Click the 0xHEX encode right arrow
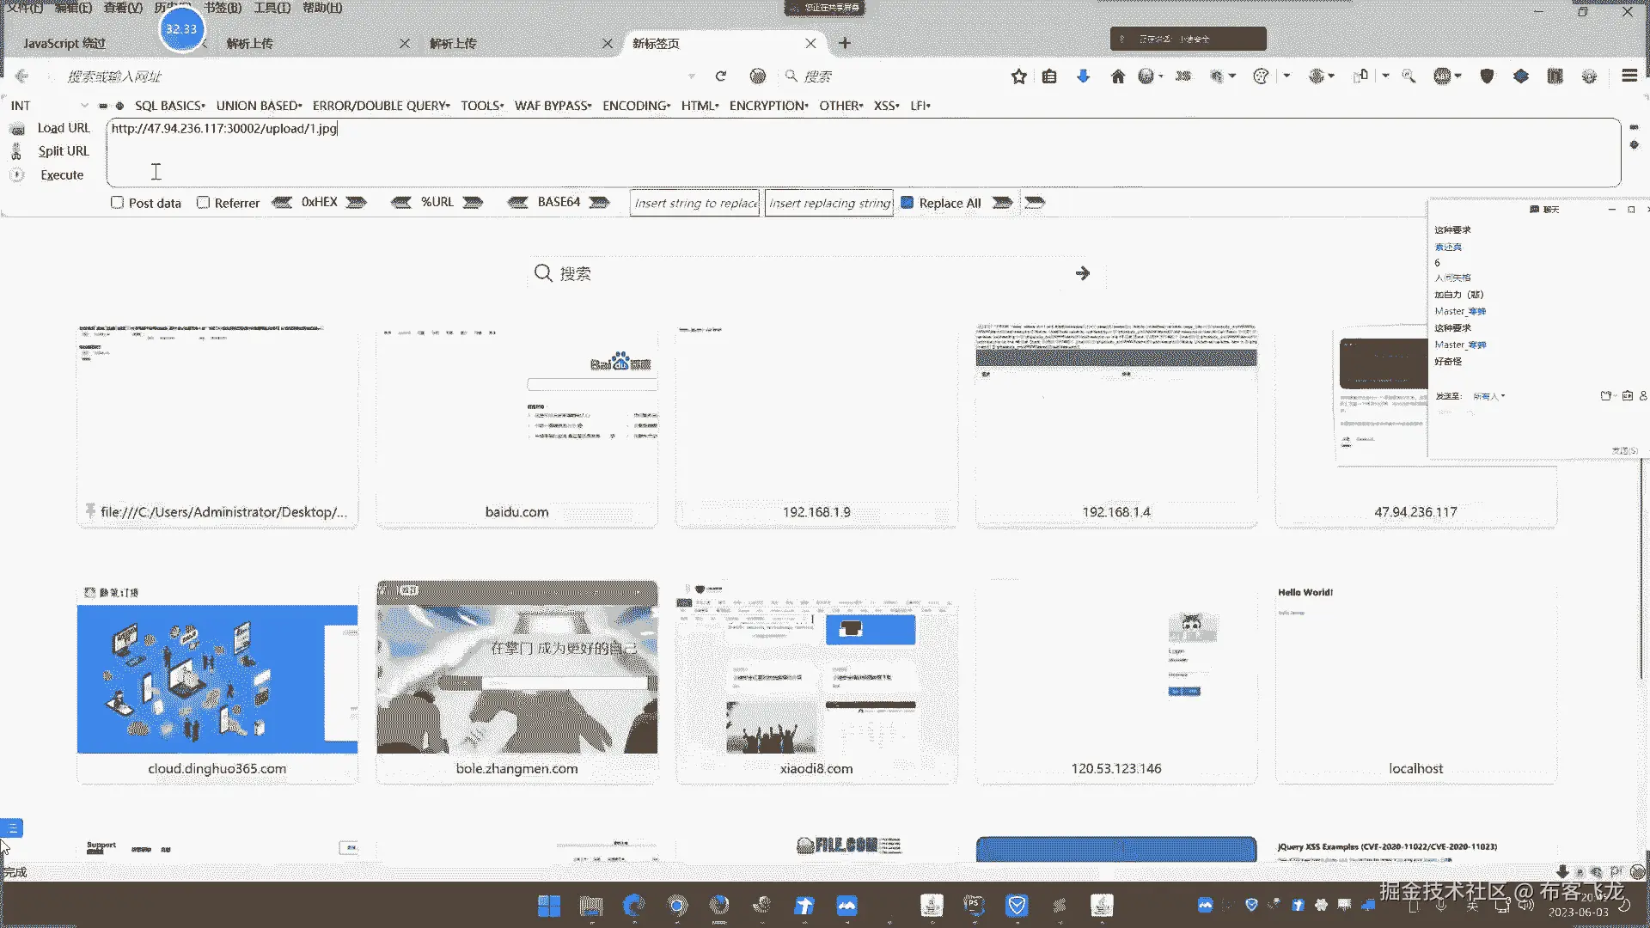 356,203
